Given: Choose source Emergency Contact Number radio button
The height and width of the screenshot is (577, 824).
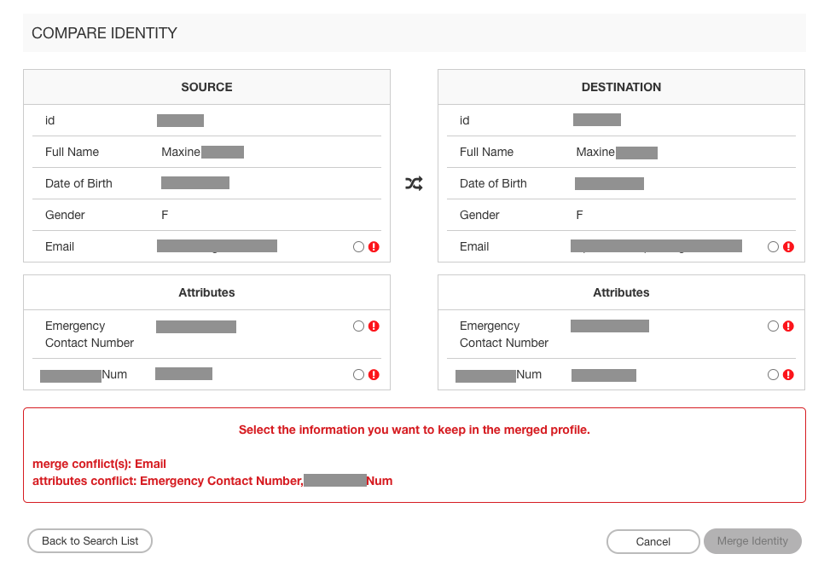Looking at the screenshot, I should (x=358, y=326).
